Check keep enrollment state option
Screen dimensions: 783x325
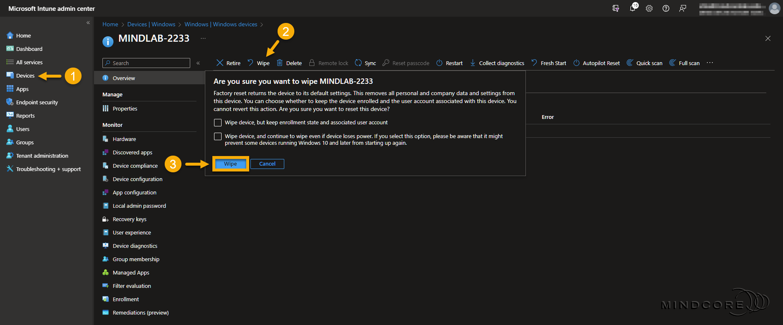click(x=218, y=123)
